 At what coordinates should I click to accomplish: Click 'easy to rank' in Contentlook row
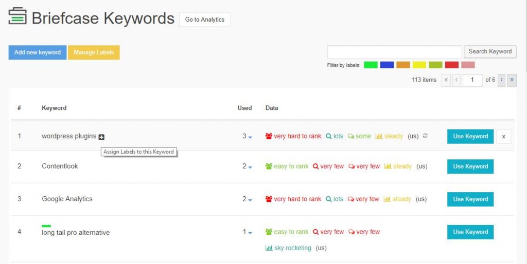[x=291, y=166]
